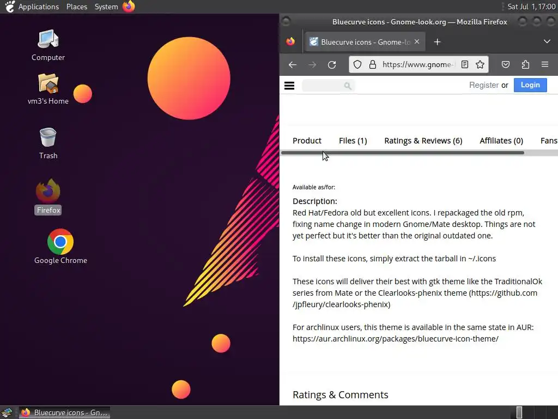Click the Firefox window title bar text
This screenshot has width=558, height=419.
[x=420, y=22]
